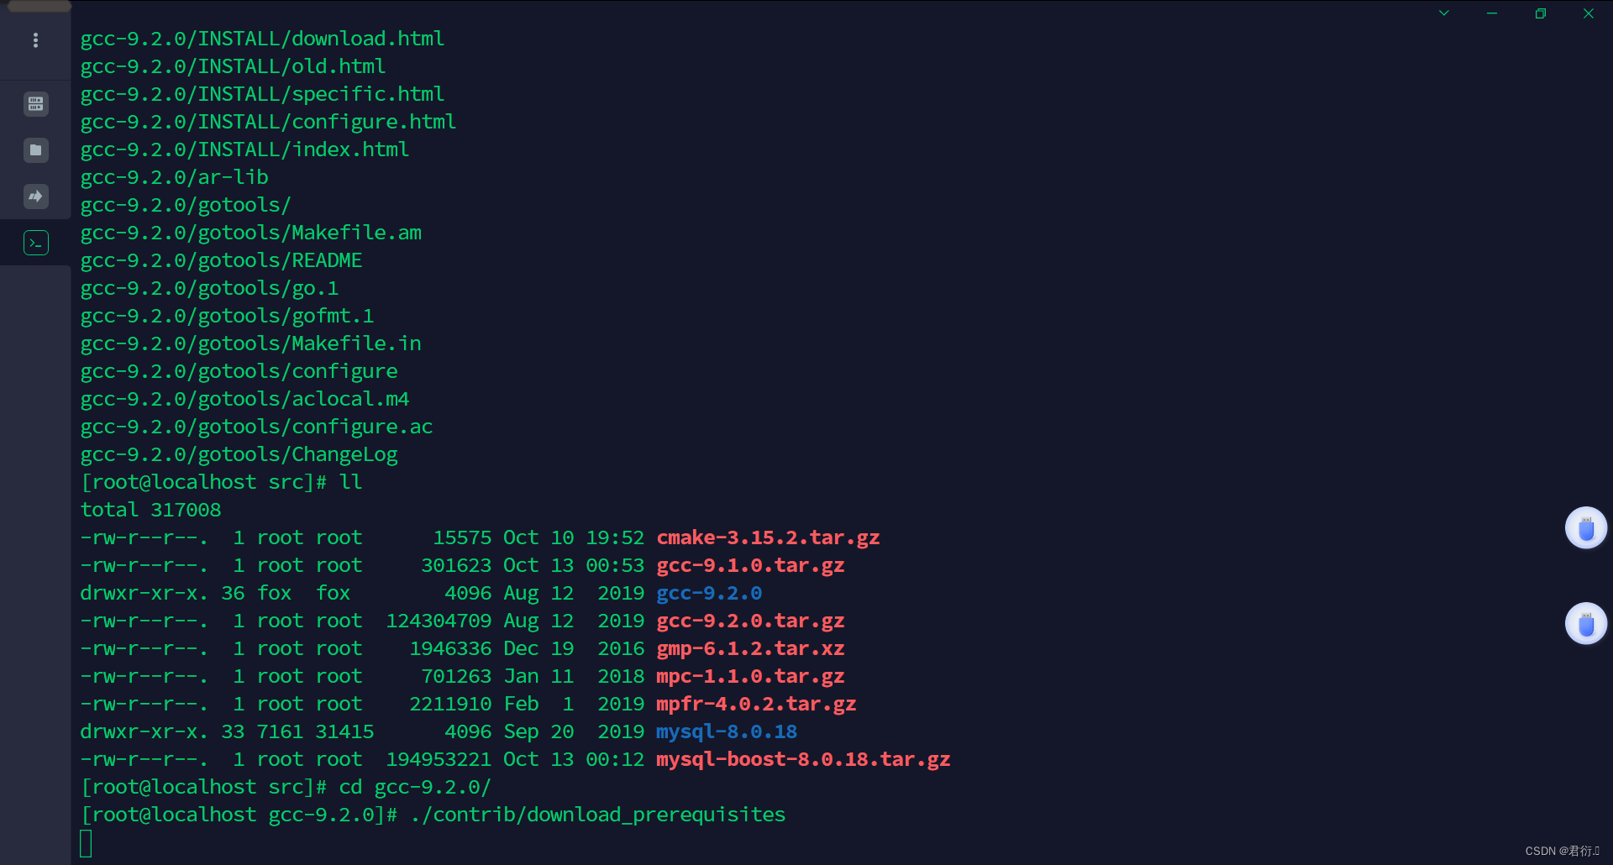Click the ./contrib/download_prerequisites command text
The image size is (1613, 865).
tap(598, 815)
